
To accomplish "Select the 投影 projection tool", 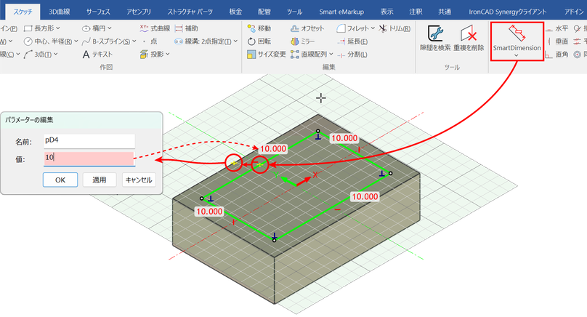I will tap(152, 55).
